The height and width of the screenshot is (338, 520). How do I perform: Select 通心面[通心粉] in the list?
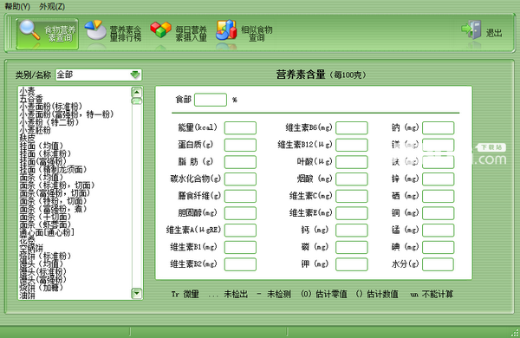47,232
